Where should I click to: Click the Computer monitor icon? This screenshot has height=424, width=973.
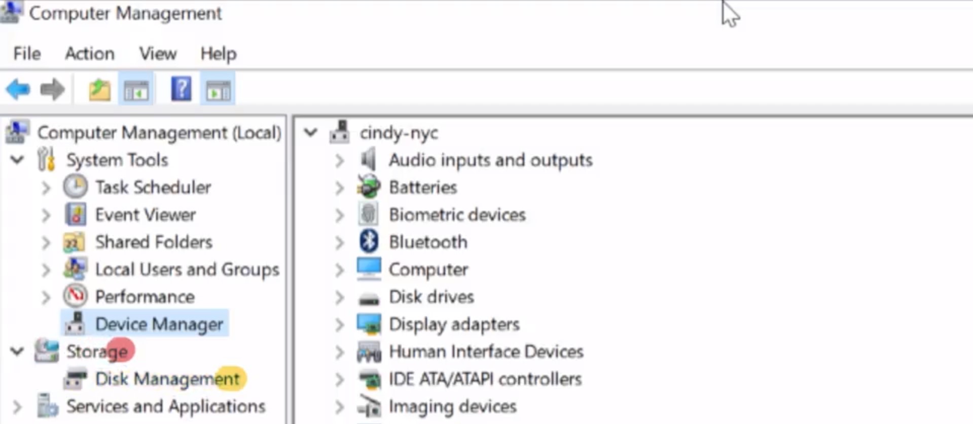tap(369, 269)
